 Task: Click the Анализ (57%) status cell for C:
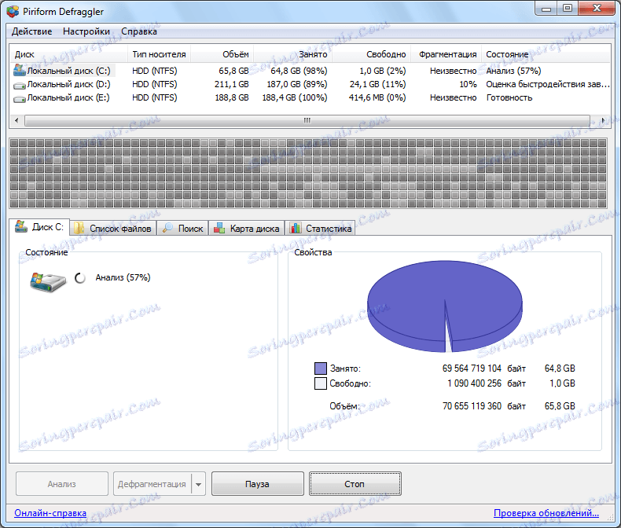tap(513, 71)
